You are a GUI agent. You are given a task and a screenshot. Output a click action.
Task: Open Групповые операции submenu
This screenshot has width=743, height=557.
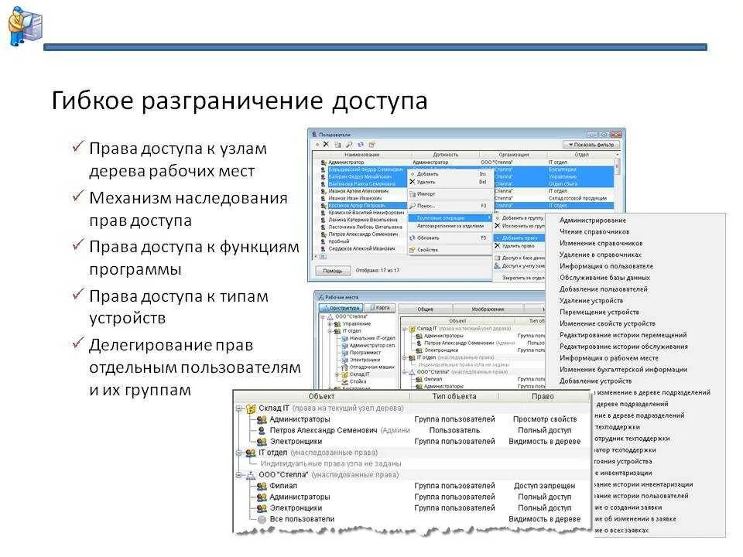coord(450,218)
